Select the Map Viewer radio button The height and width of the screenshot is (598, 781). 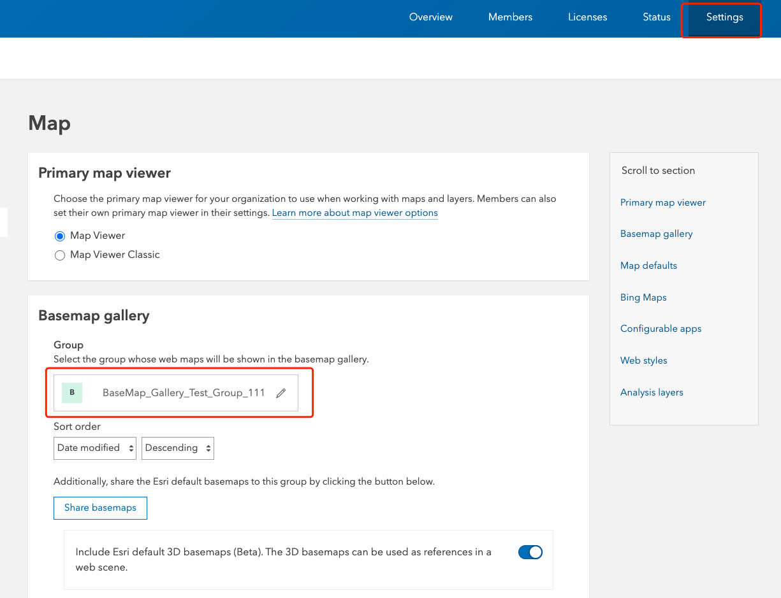coord(60,236)
